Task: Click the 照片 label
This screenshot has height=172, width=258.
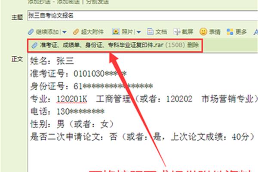Action: 127,31
